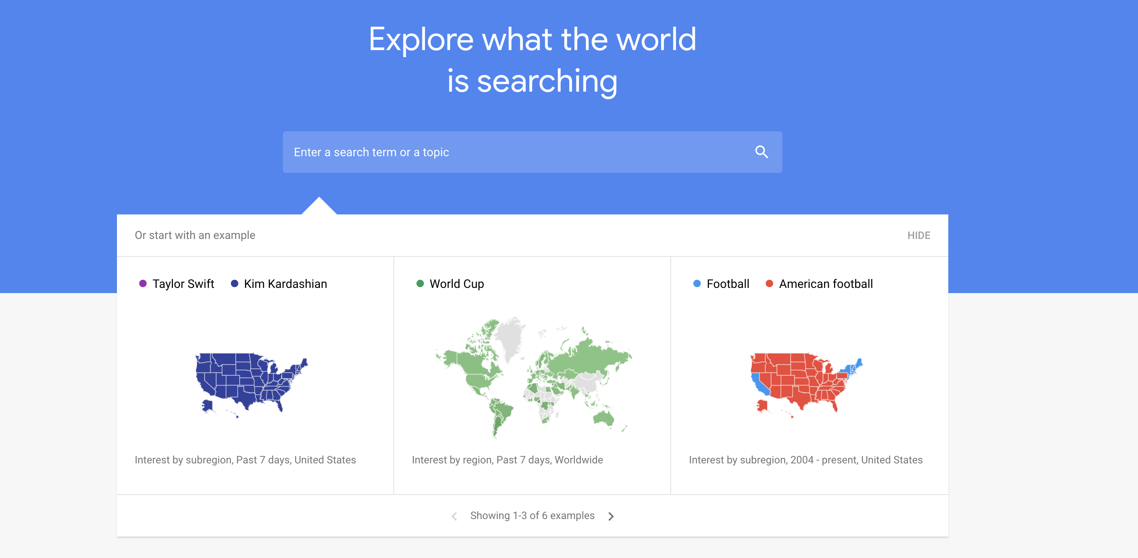Click the 'Interest by region, Worldwide' caption
Viewport: 1138px width, 558px height.
coord(507,460)
